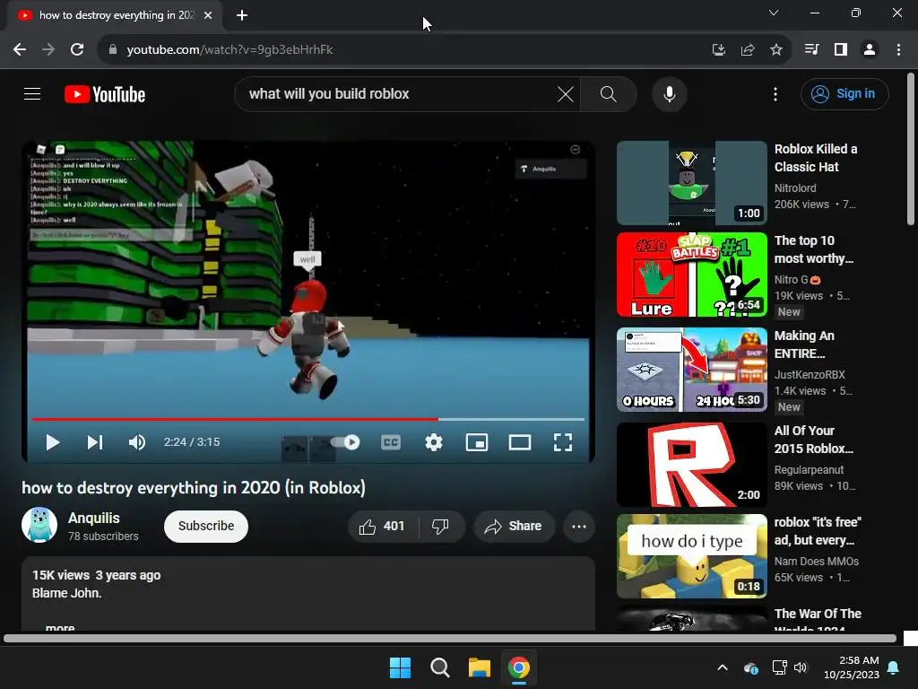Image resolution: width=918 pixels, height=689 pixels.
Task: Click the Regularpeanut channel name
Action: point(810,470)
